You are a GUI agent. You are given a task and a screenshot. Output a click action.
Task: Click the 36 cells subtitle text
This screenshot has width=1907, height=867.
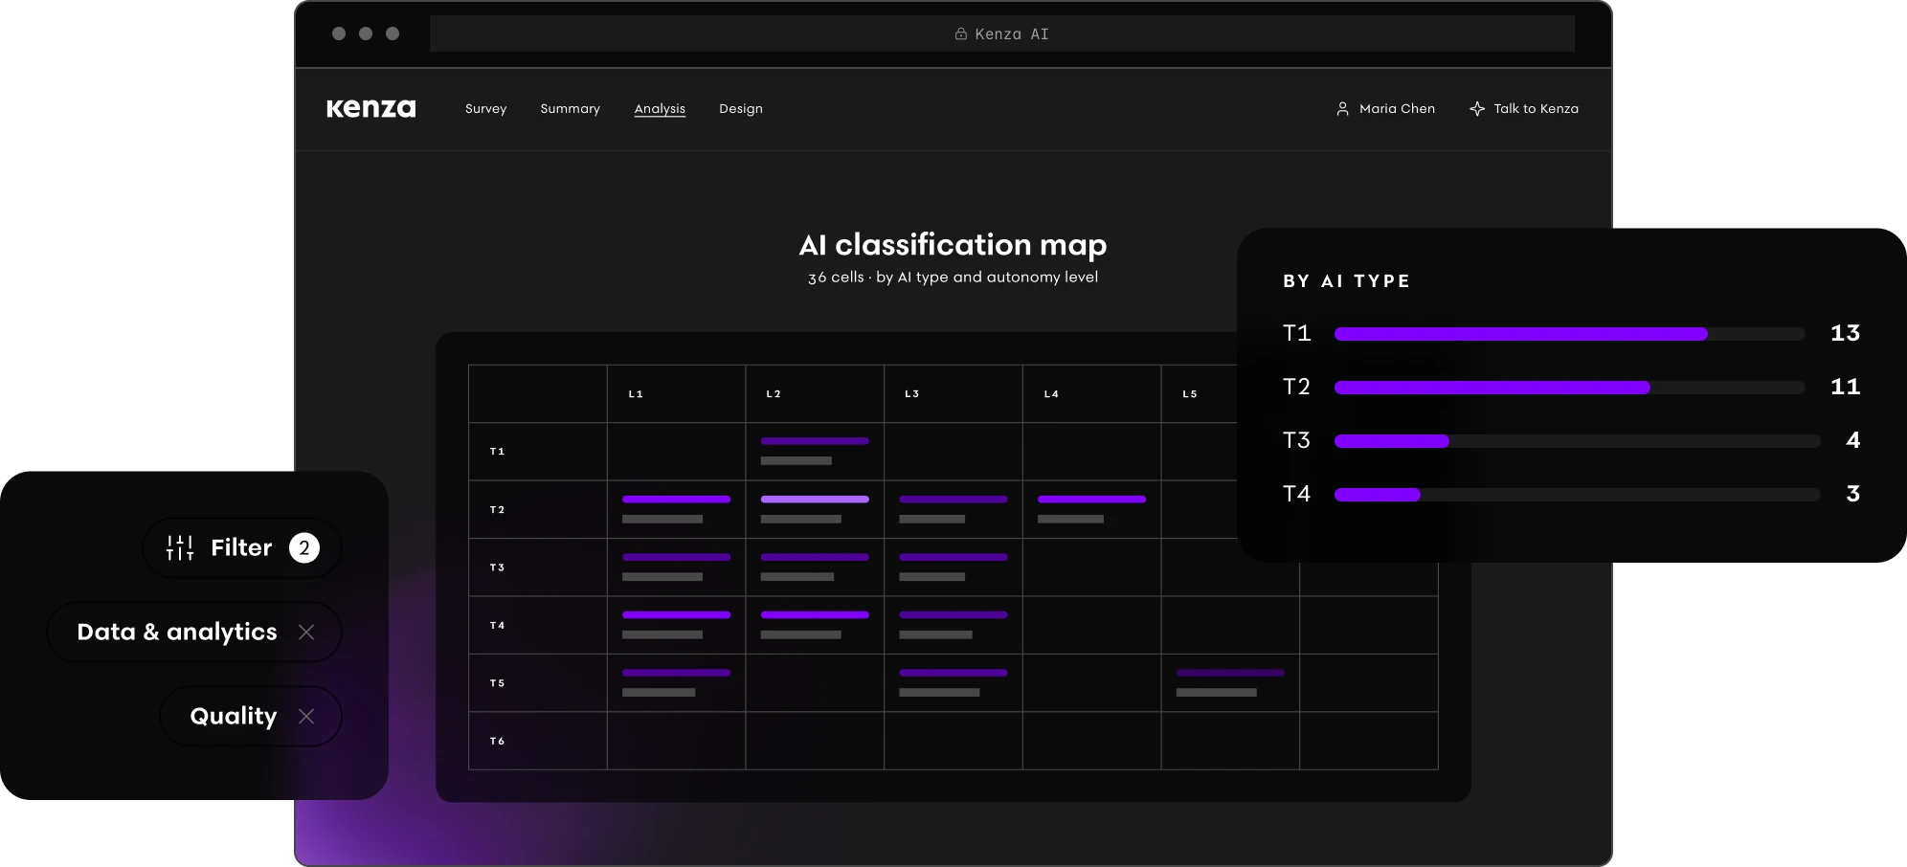[953, 278]
